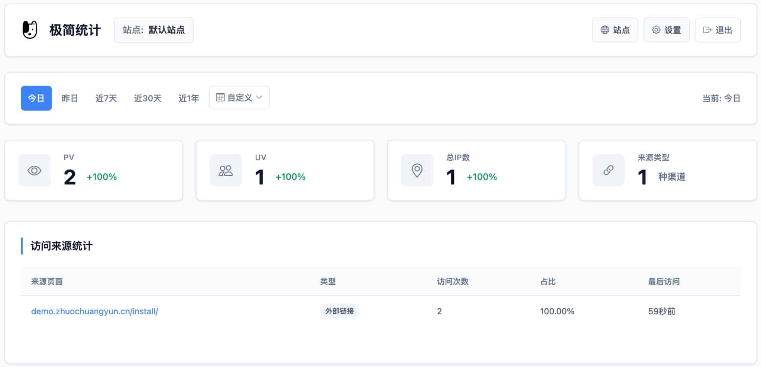Screen dimensions: 761x367
Task: Click the users icon in UV card
Action: point(226,171)
